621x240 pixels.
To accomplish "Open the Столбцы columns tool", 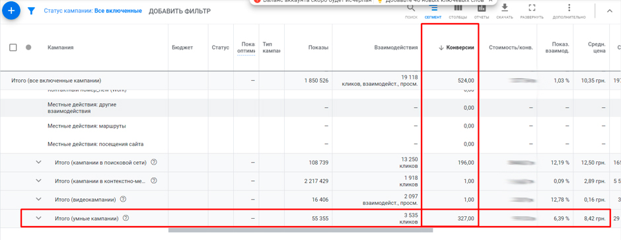I will (458, 11).
